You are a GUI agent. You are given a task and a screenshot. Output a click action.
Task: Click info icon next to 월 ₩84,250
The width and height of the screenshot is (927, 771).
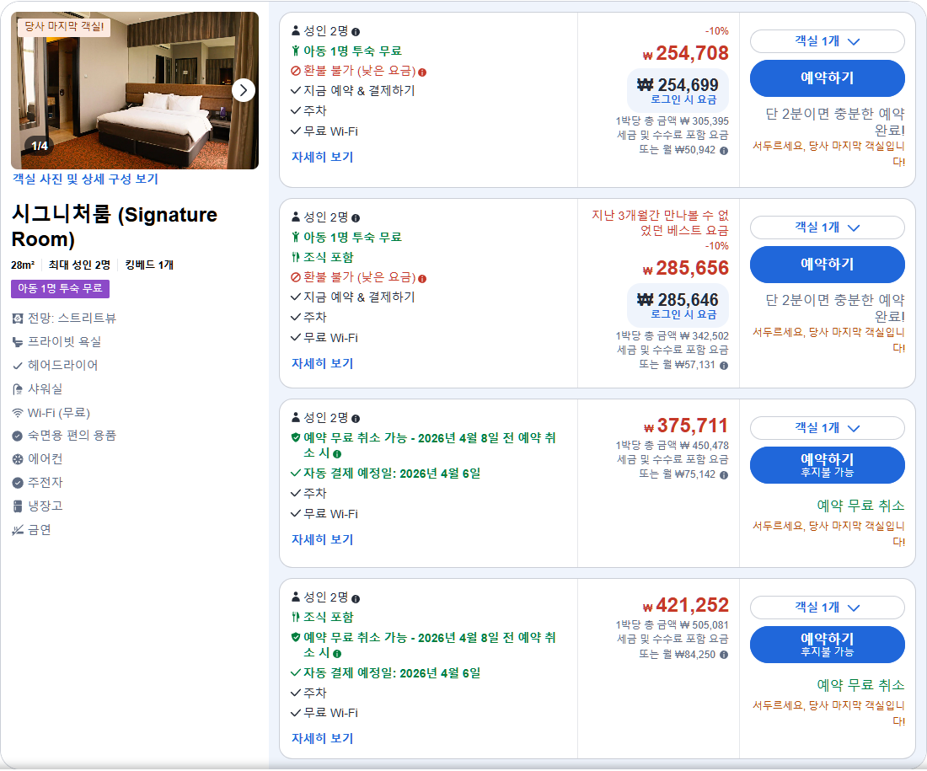tap(724, 655)
